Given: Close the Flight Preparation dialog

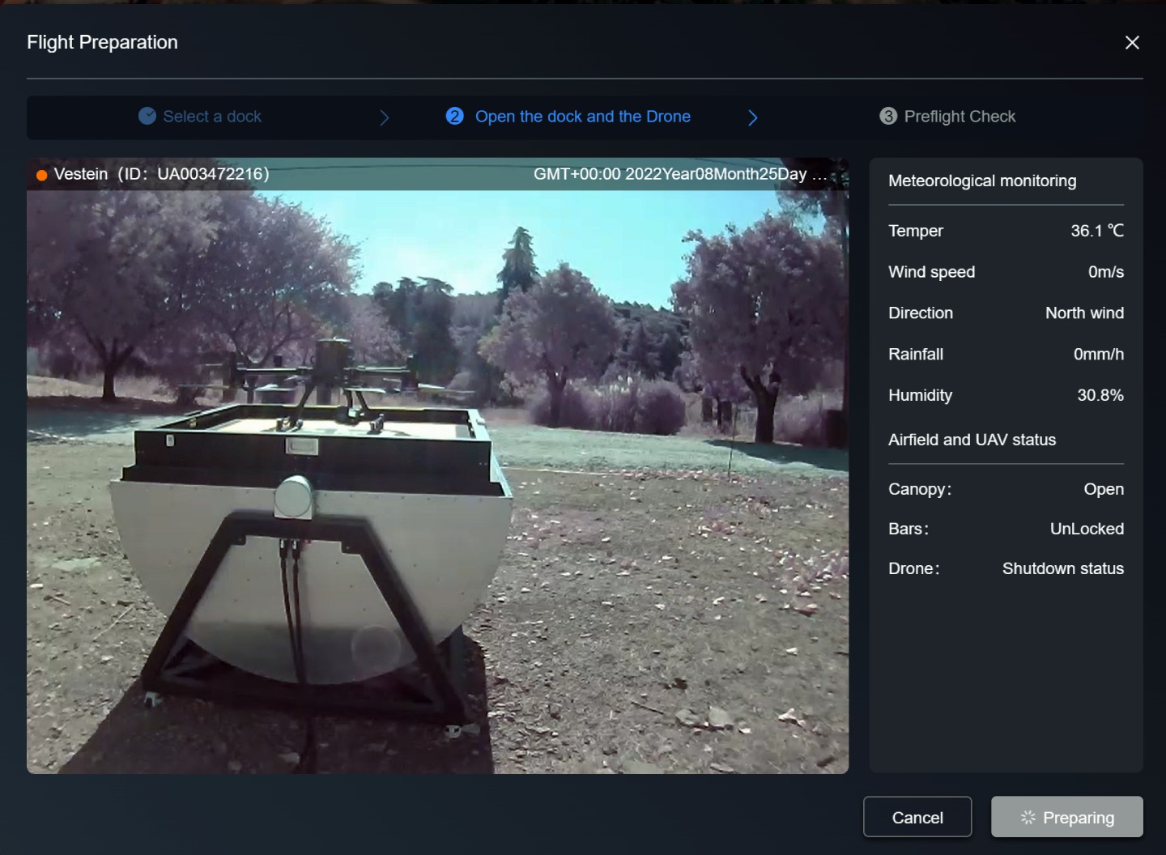Looking at the screenshot, I should [1132, 42].
